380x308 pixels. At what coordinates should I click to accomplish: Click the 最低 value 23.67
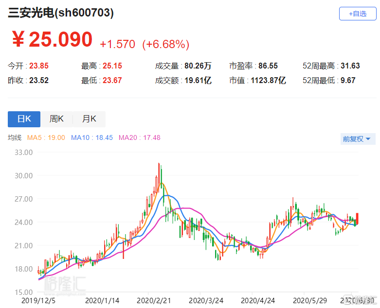(x=112, y=80)
